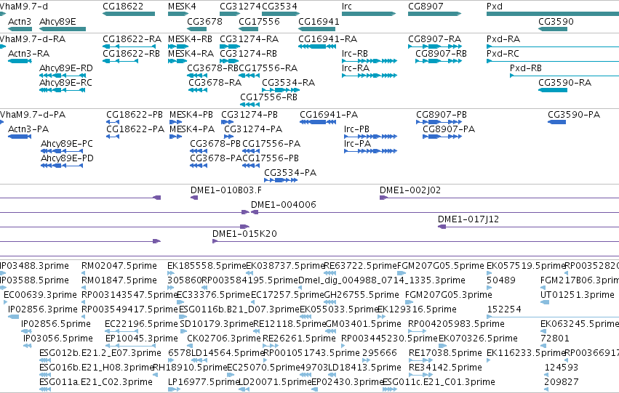
Task: Click transcript CG3534-RA label
Action: (288, 83)
